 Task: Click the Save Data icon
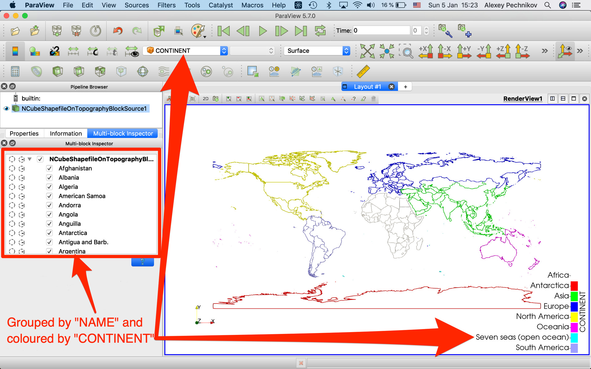35,31
